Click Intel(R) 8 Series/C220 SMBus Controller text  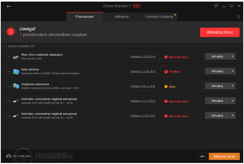[x=50, y=88]
